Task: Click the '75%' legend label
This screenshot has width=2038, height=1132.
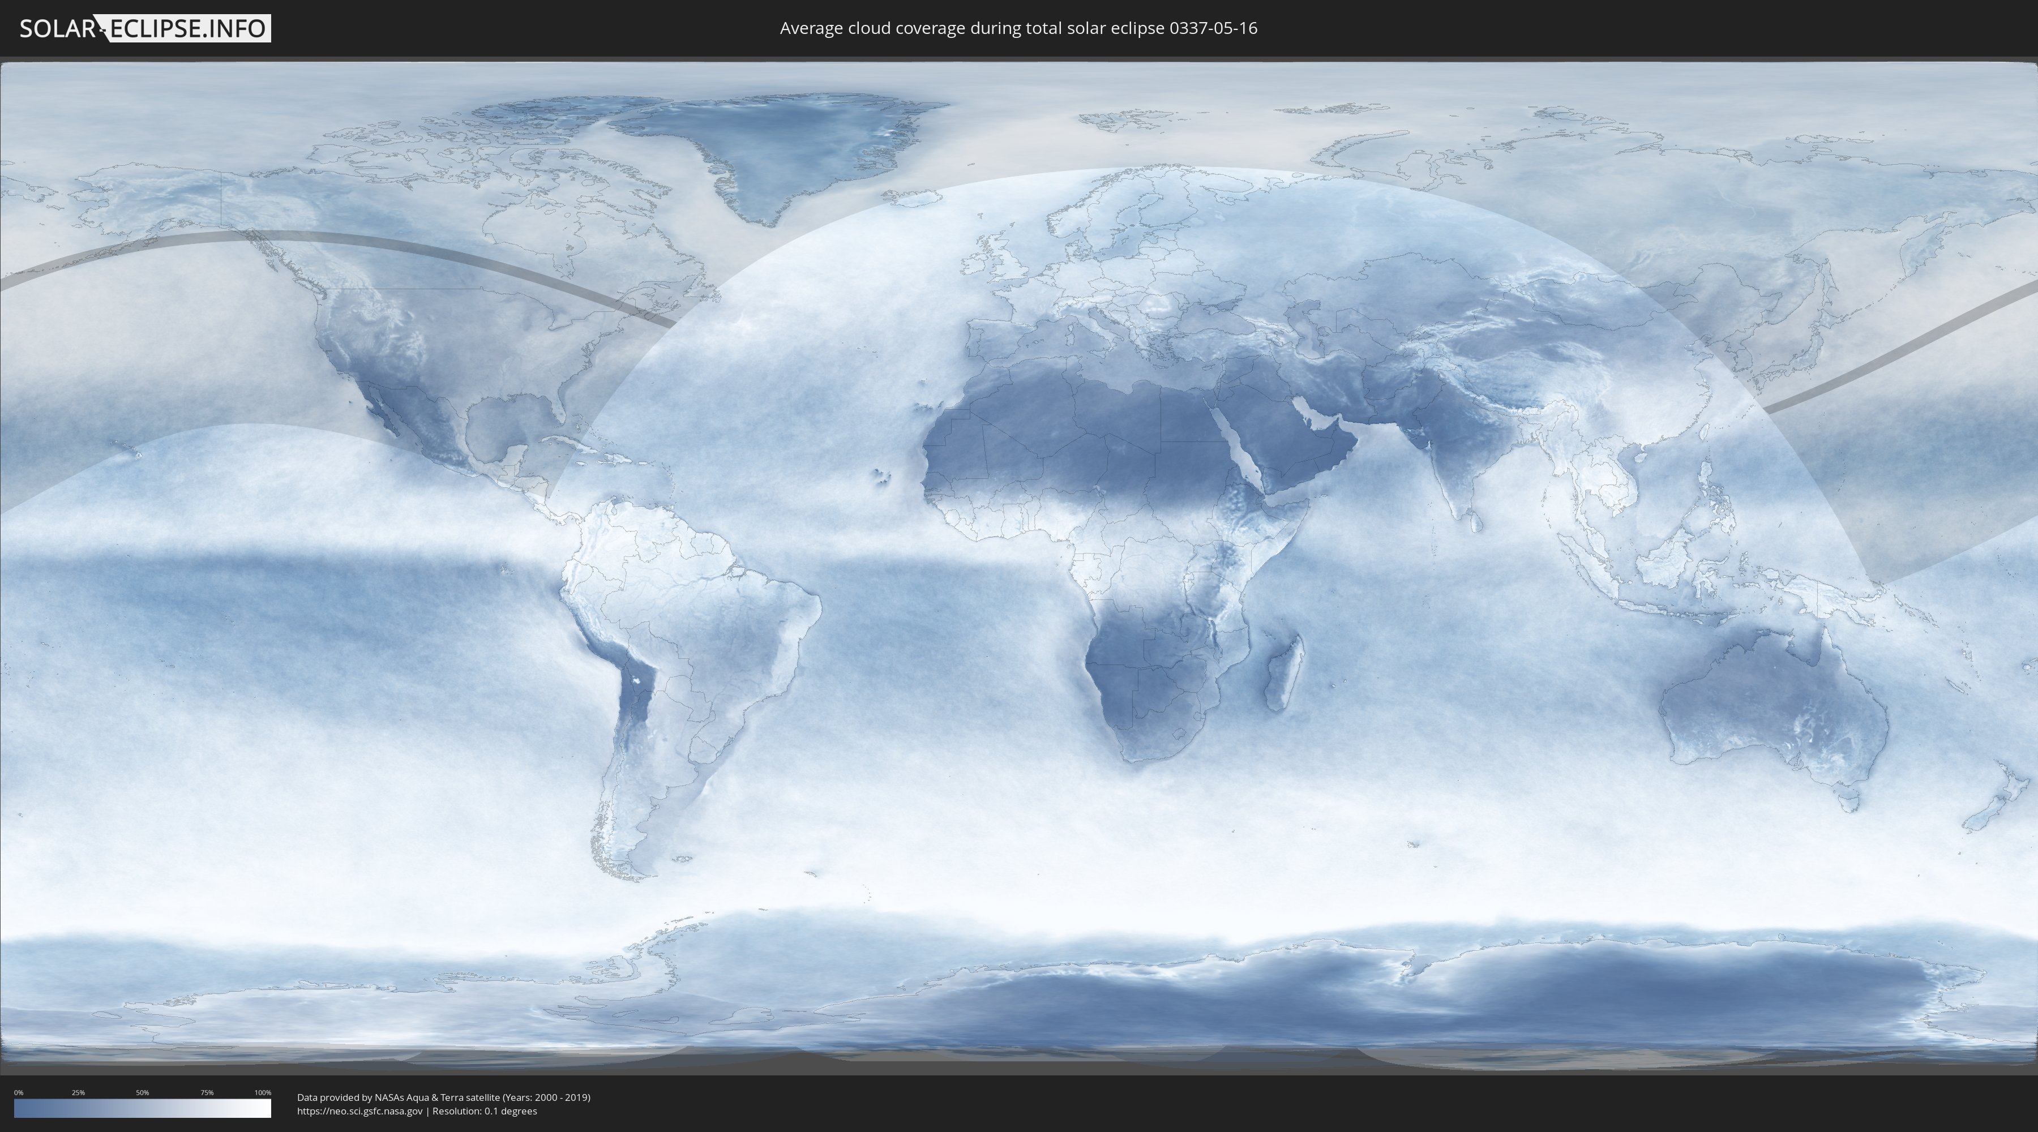Action: pyautogui.click(x=207, y=1092)
